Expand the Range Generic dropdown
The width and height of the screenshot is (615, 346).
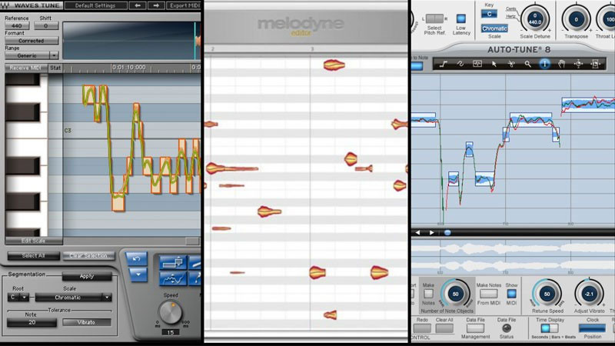(x=32, y=55)
